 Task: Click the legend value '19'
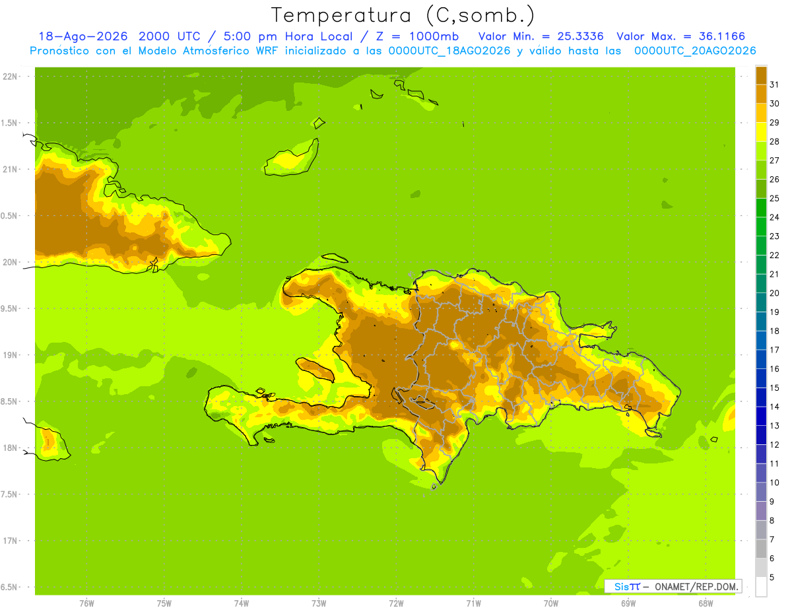point(774,312)
